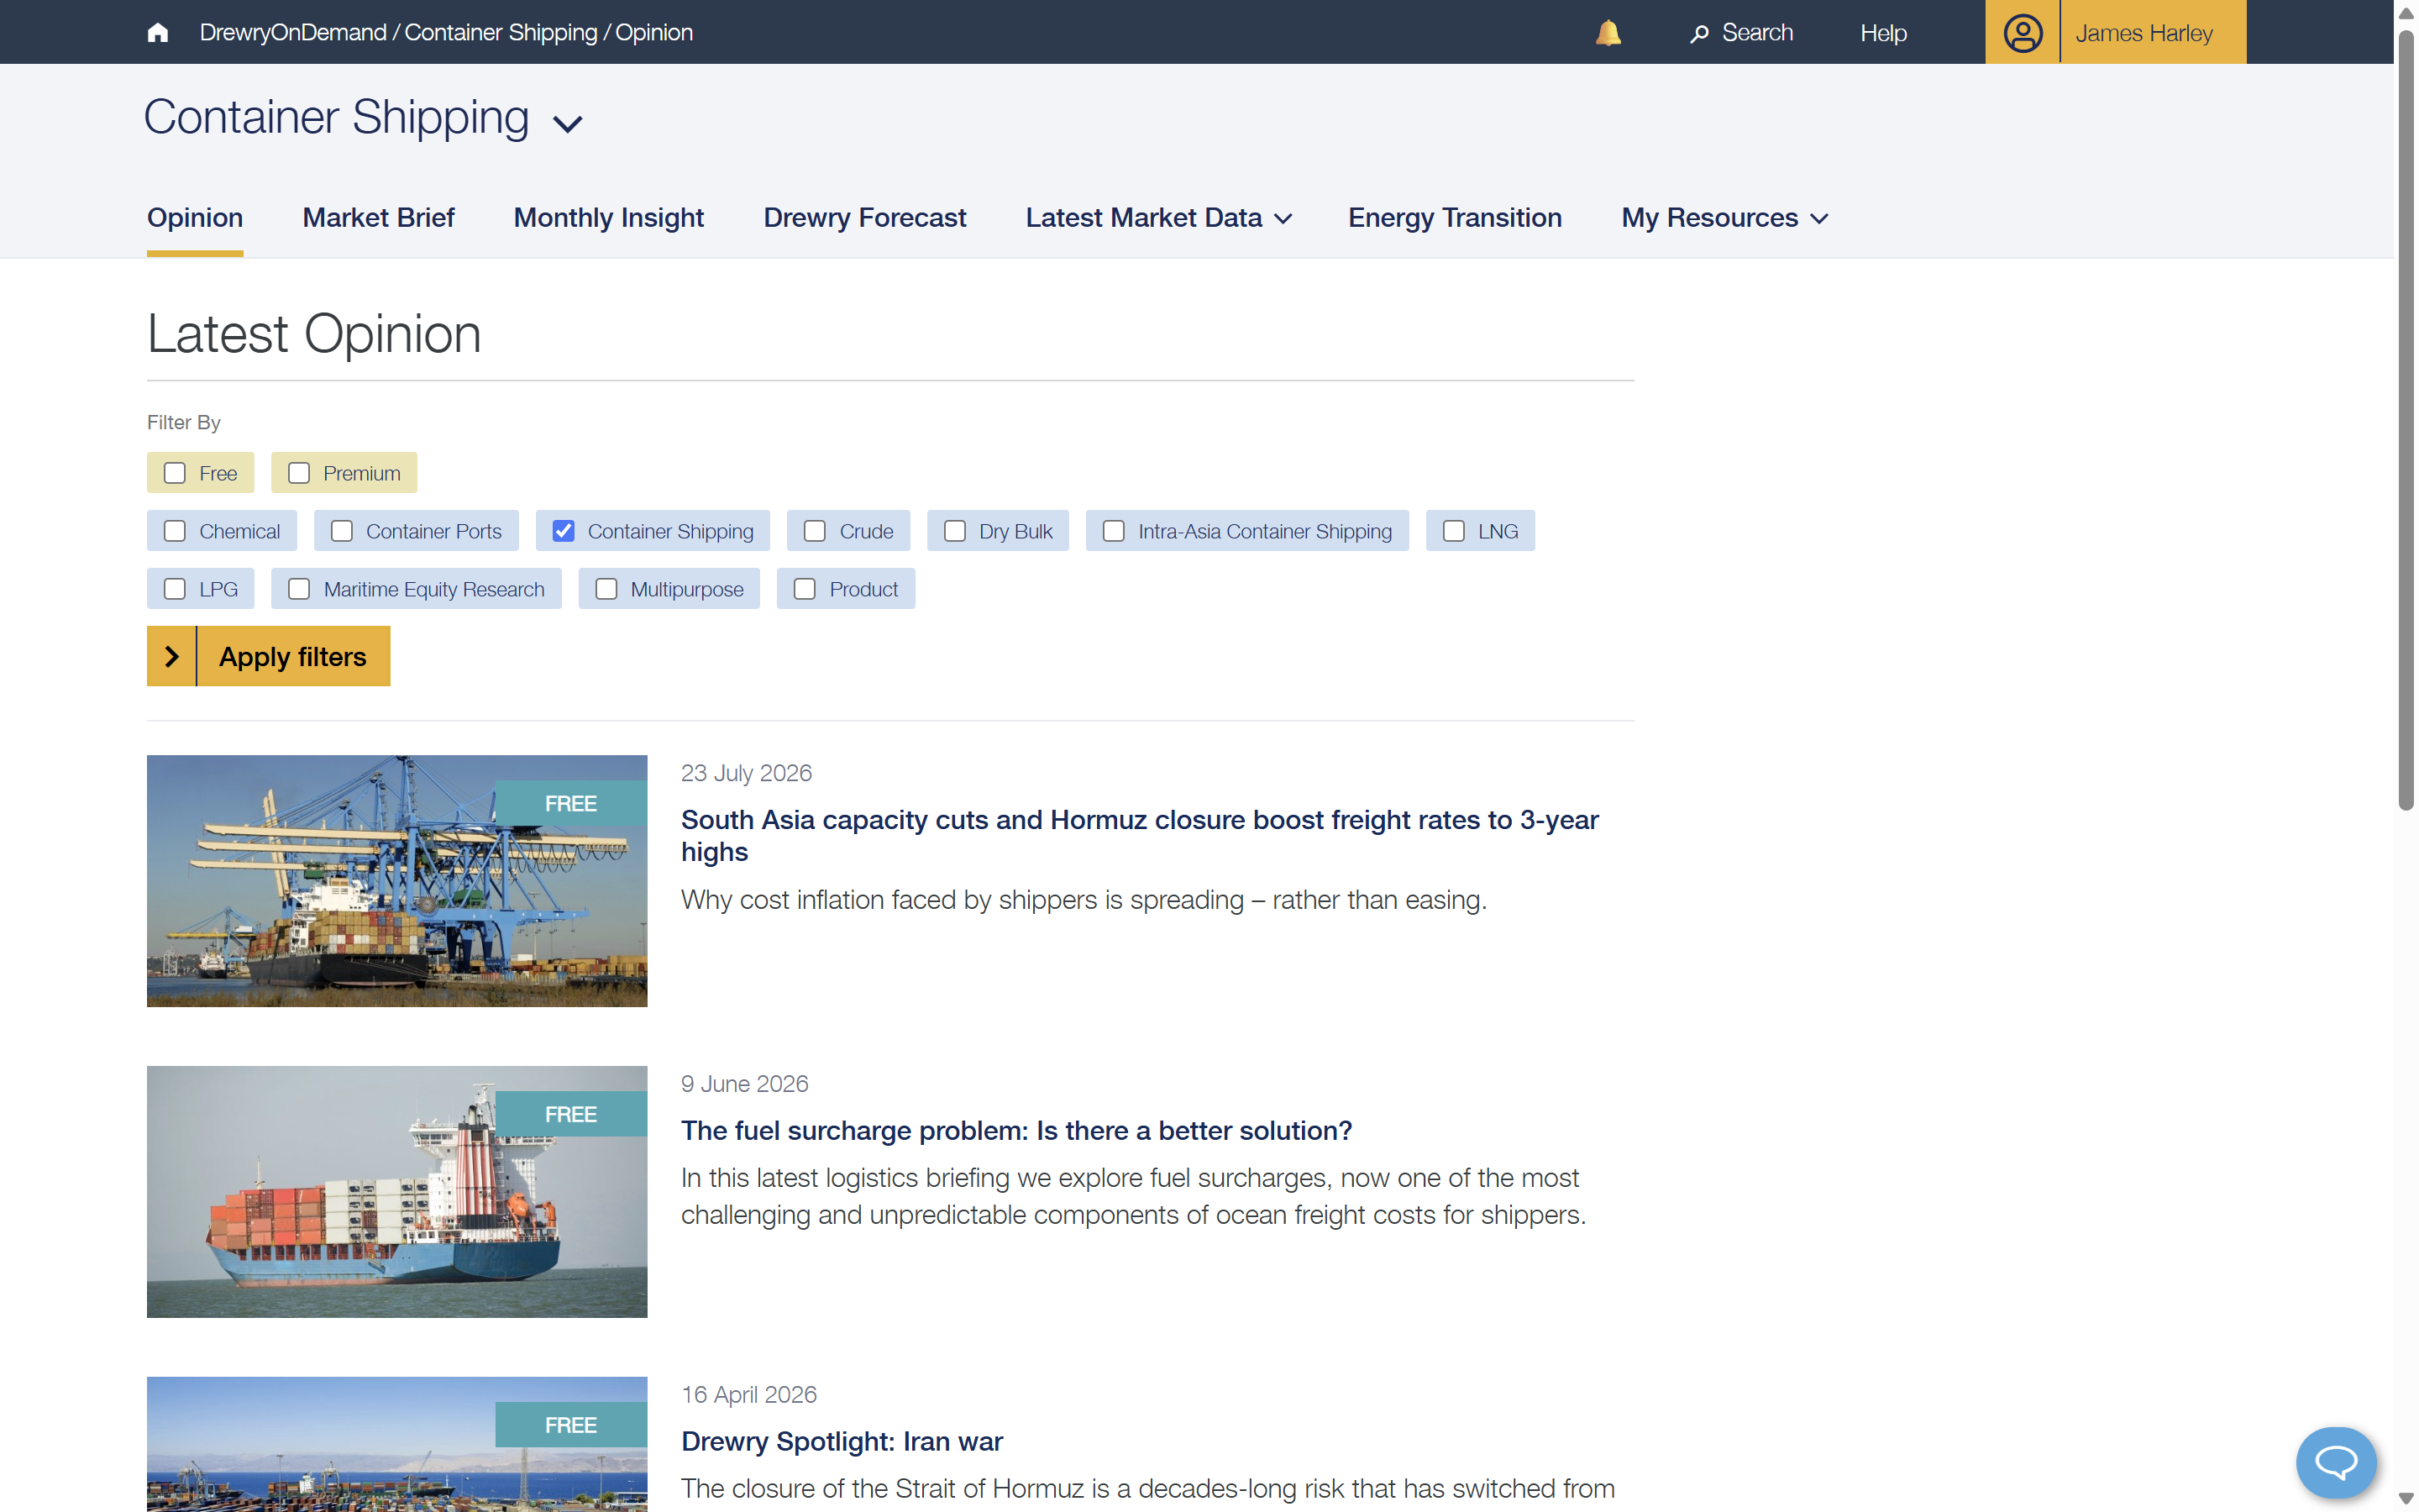Image resolution: width=2419 pixels, height=1512 pixels.
Task: Check the LPG filter box
Action: pyautogui.click(x=175, y=589)
